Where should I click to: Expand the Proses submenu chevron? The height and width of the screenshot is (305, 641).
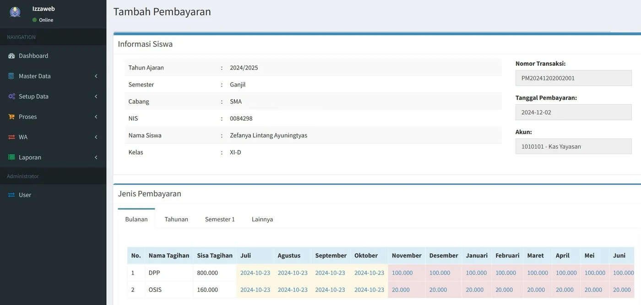point(96,117)
